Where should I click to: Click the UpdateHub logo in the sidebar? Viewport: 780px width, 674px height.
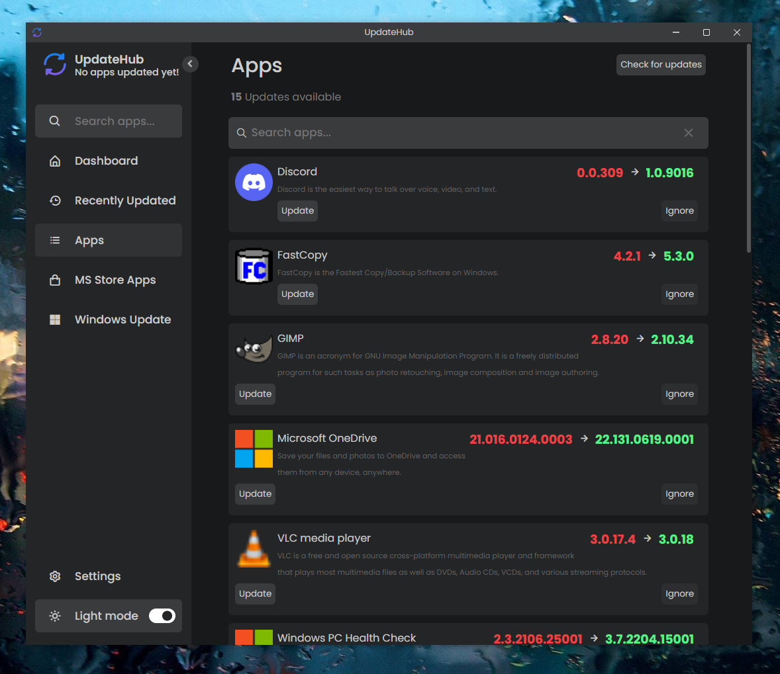point(55,64)
